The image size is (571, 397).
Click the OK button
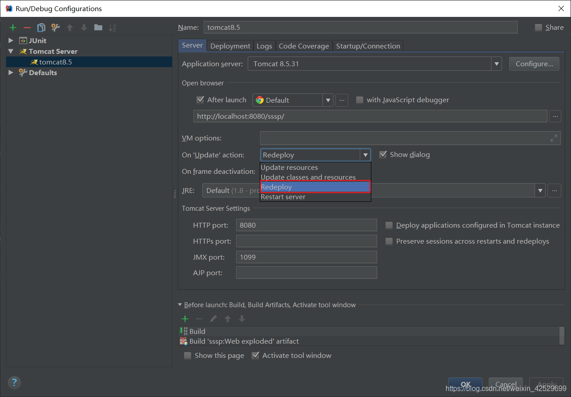(x=465, y=385)
